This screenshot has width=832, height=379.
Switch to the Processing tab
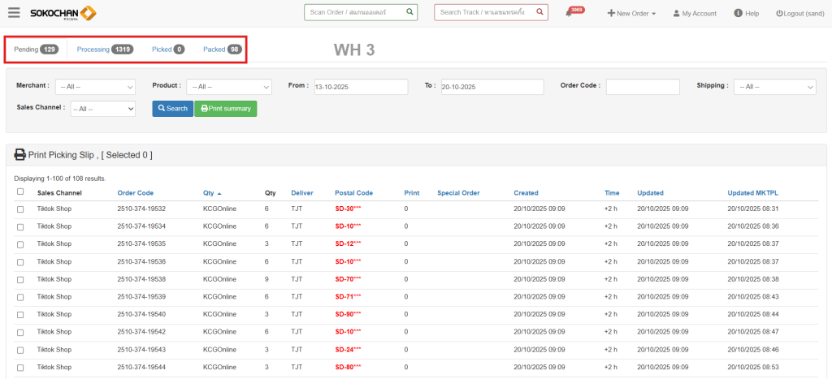pos(104,50)
